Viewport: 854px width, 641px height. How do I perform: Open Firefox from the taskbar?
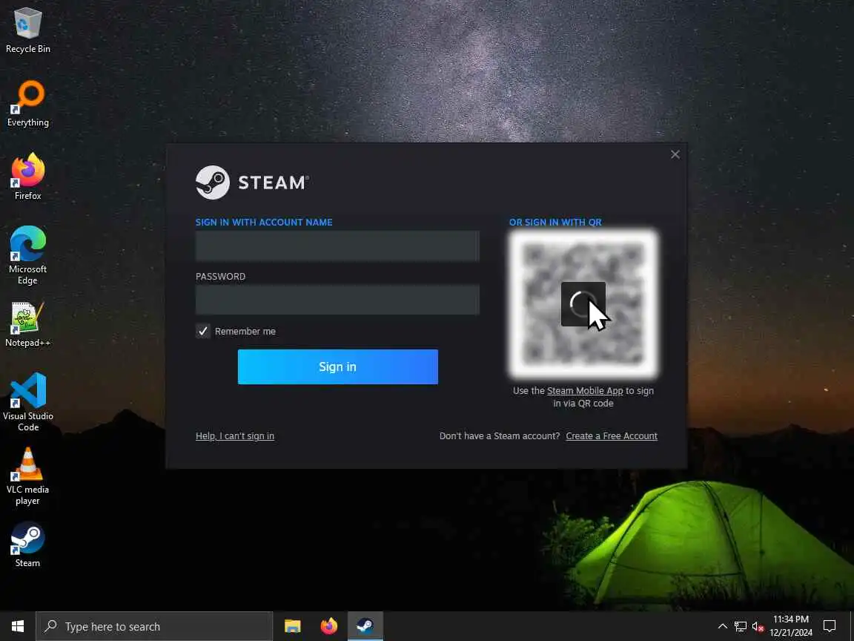[x=329, y=626]
